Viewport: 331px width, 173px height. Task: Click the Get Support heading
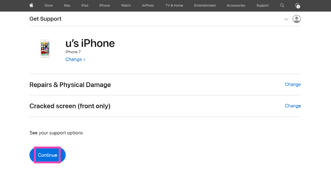tap(46, 19)
